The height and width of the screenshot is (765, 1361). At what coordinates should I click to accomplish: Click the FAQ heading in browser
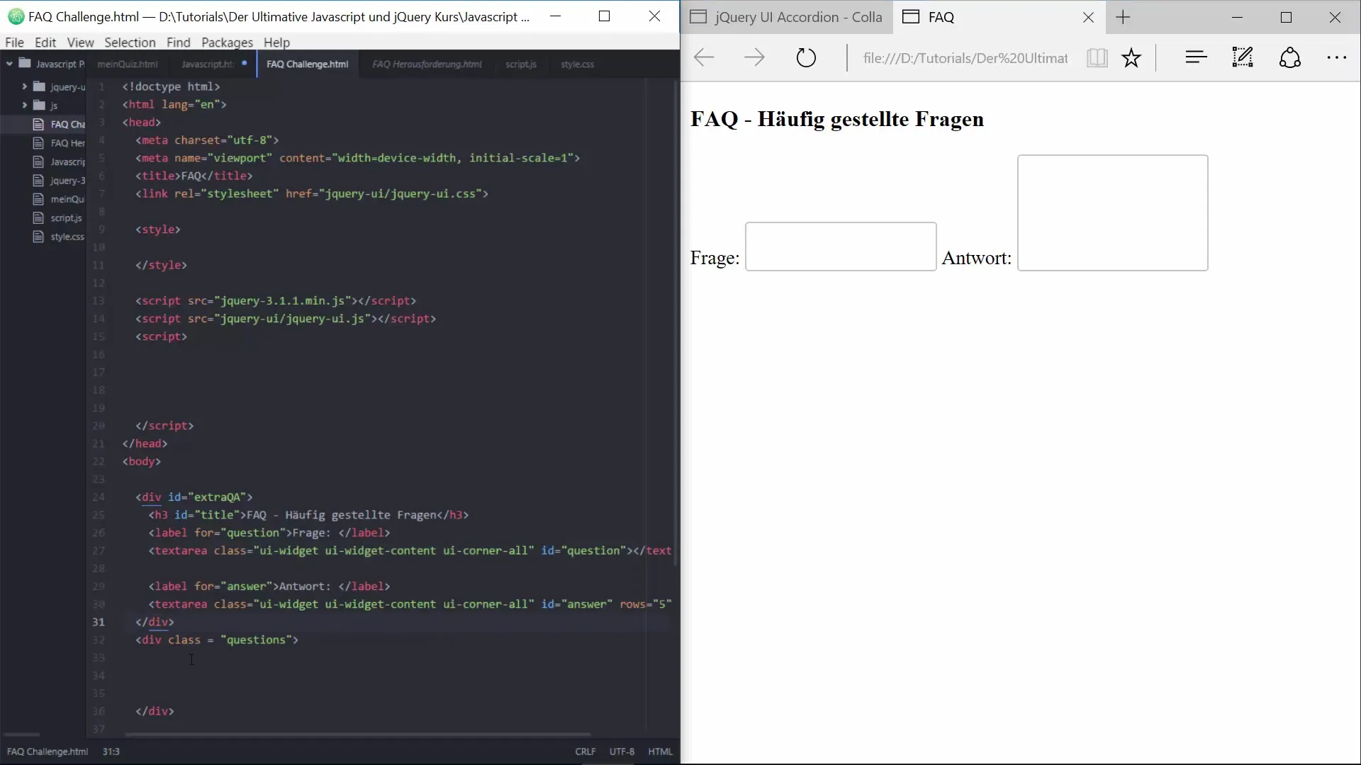click(x=837, y=119)
